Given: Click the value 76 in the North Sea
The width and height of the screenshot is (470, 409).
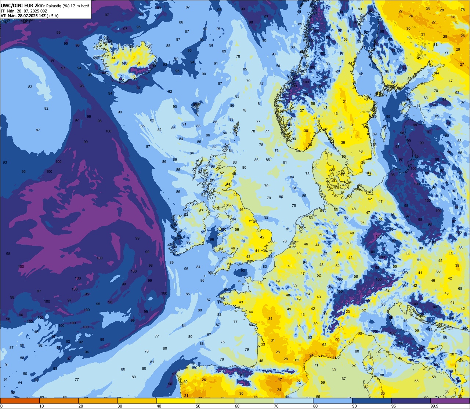Looking at the screenshot, I should [x=276, y=151].
